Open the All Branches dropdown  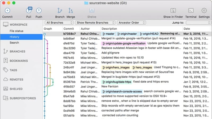(59, 23)
